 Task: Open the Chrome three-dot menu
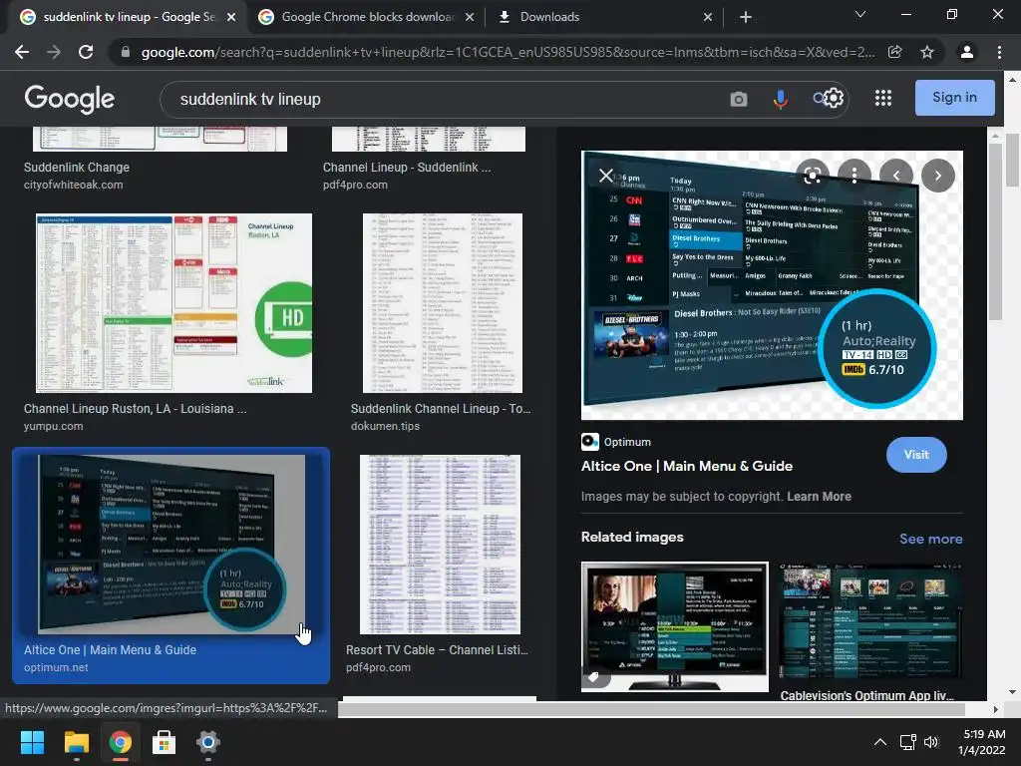point(999,52)
